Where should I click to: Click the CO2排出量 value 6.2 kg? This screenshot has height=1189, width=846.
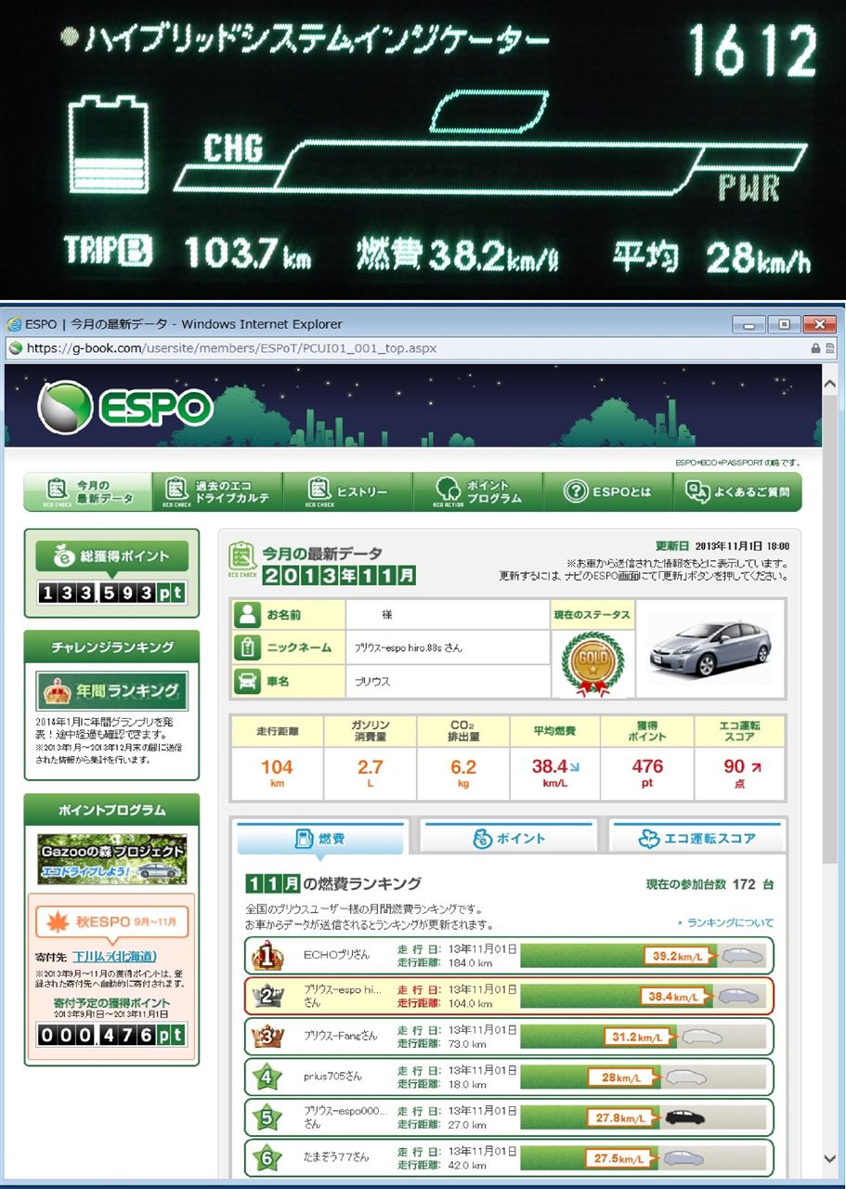463,772
